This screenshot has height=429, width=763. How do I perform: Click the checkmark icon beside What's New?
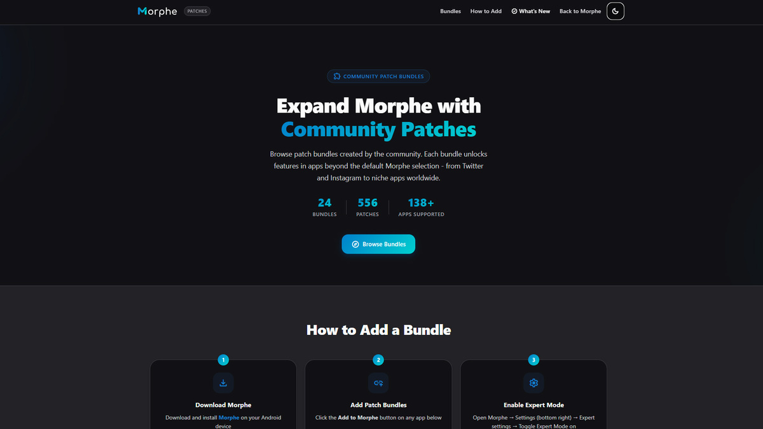(x=514, y=11)
